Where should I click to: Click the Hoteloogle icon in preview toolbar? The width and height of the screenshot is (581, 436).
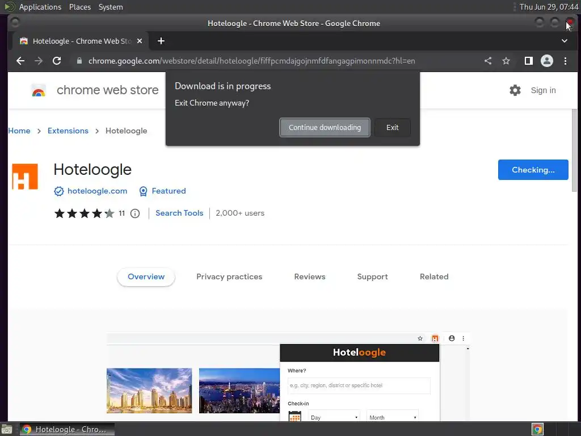click(435, 338)
